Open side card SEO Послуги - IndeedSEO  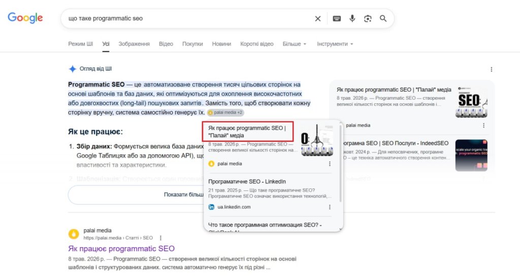point(396,143)
